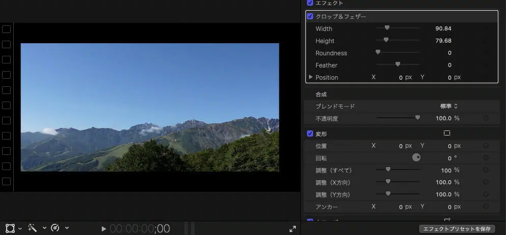Uncheck the クロップ&フェザー effect checkbox
The height and width of the screenshot is (235, 506).
[x=310, y=16]
